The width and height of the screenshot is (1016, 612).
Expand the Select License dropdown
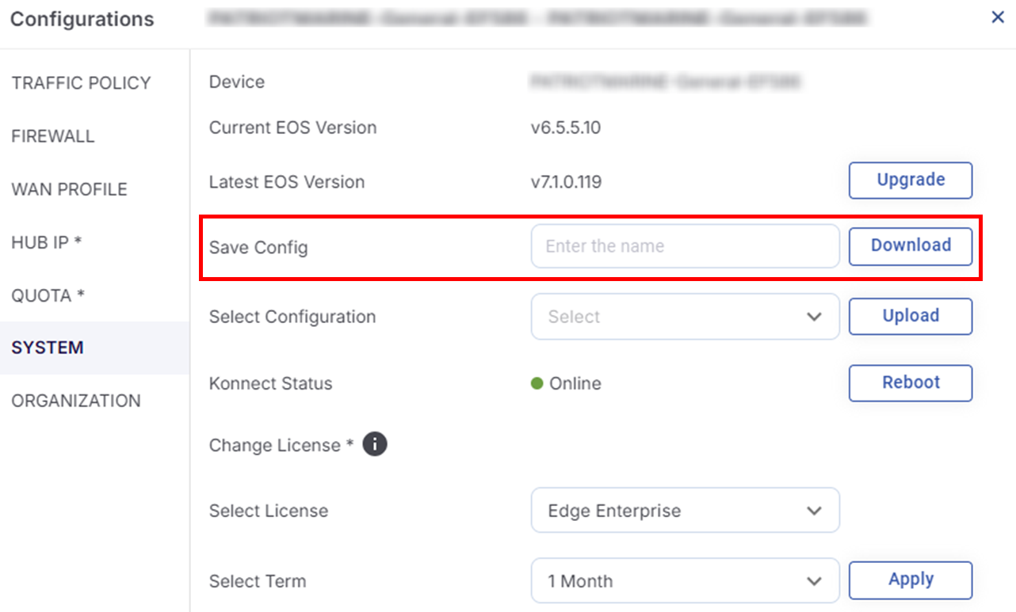click(685, 511)
